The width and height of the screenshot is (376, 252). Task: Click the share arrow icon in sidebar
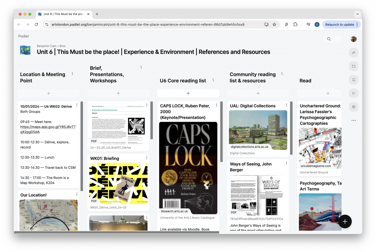coord(354,53)
